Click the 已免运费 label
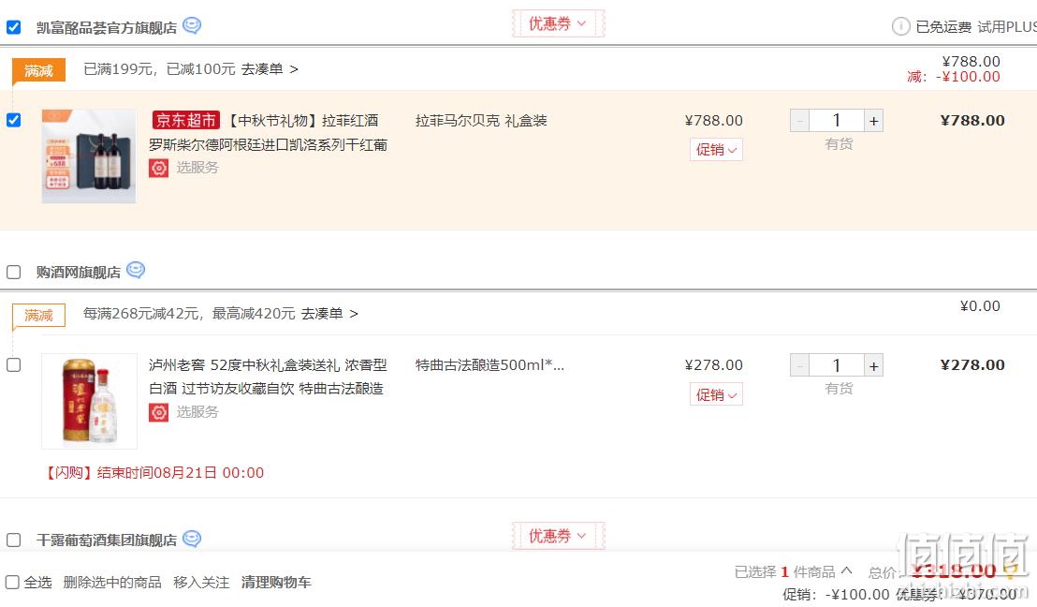Viewport: 1037px width, 607px height. click(943, 26)
